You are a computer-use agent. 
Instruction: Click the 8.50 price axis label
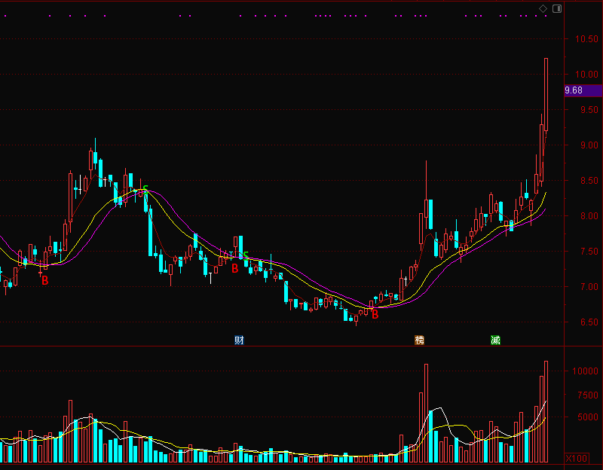tap(589, 180)
